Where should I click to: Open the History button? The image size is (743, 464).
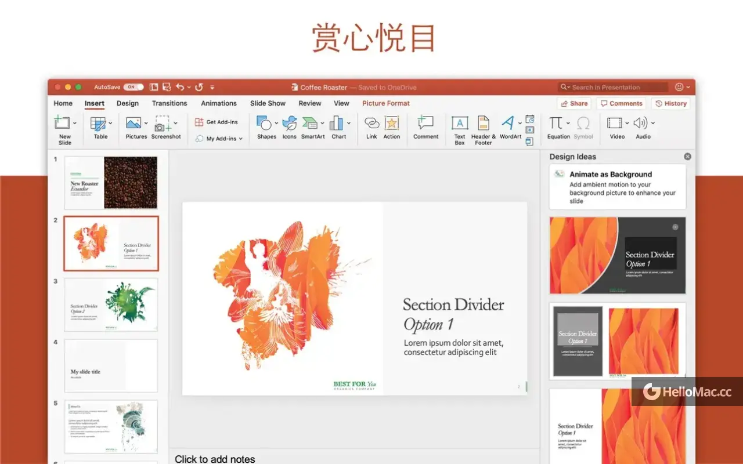coord(670,103)
